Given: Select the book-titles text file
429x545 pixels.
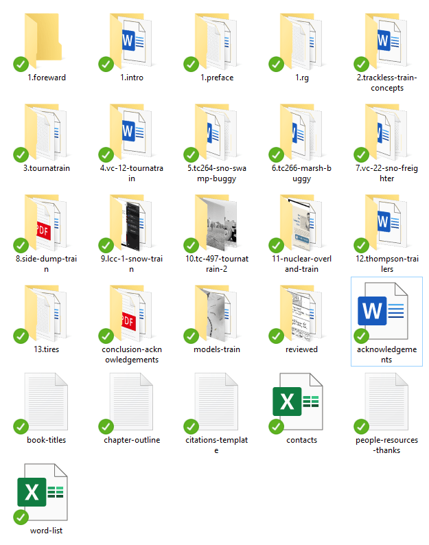Looking at the screenshot, I should (x=46, y=405).
